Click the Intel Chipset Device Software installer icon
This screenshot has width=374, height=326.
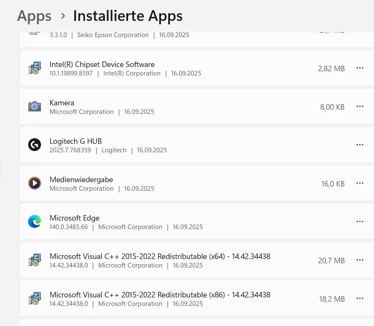click(x=35, y=68)
